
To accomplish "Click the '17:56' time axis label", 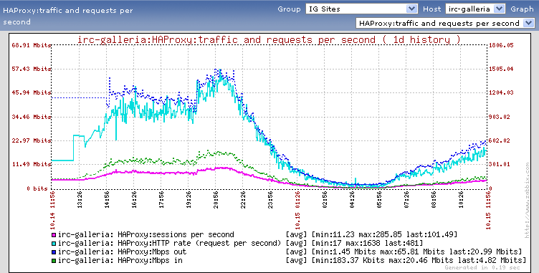I will tap(161, 200).
